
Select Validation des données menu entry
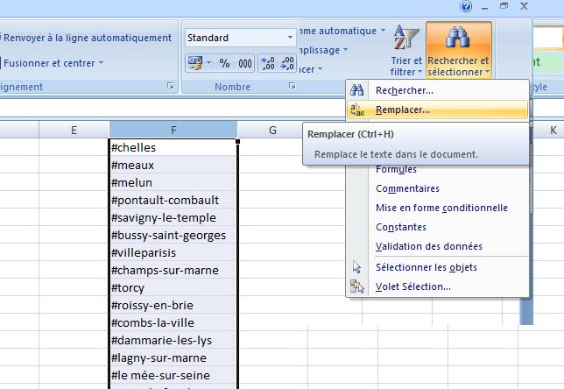(x=438, y=246)
